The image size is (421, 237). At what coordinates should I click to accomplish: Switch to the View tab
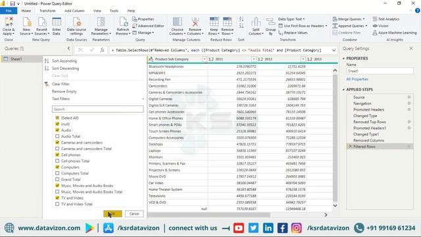97,11
